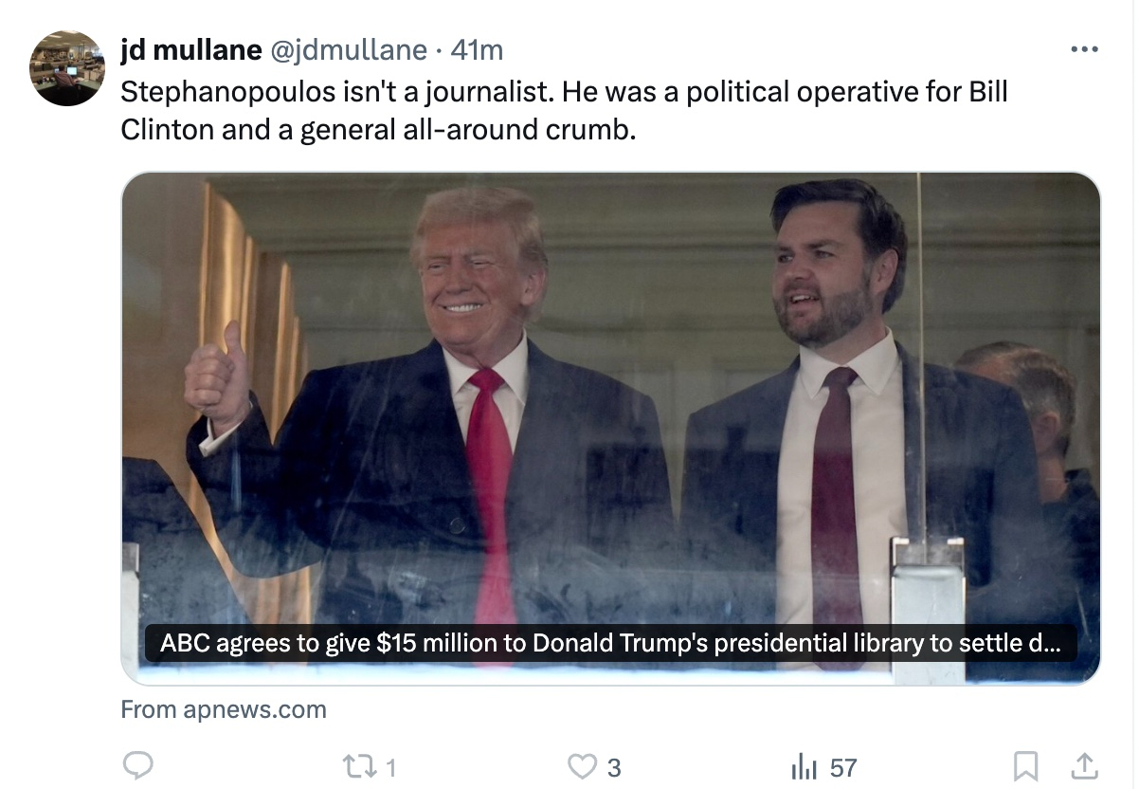Open the three-dot More menu on tweet

[1083, 49]
